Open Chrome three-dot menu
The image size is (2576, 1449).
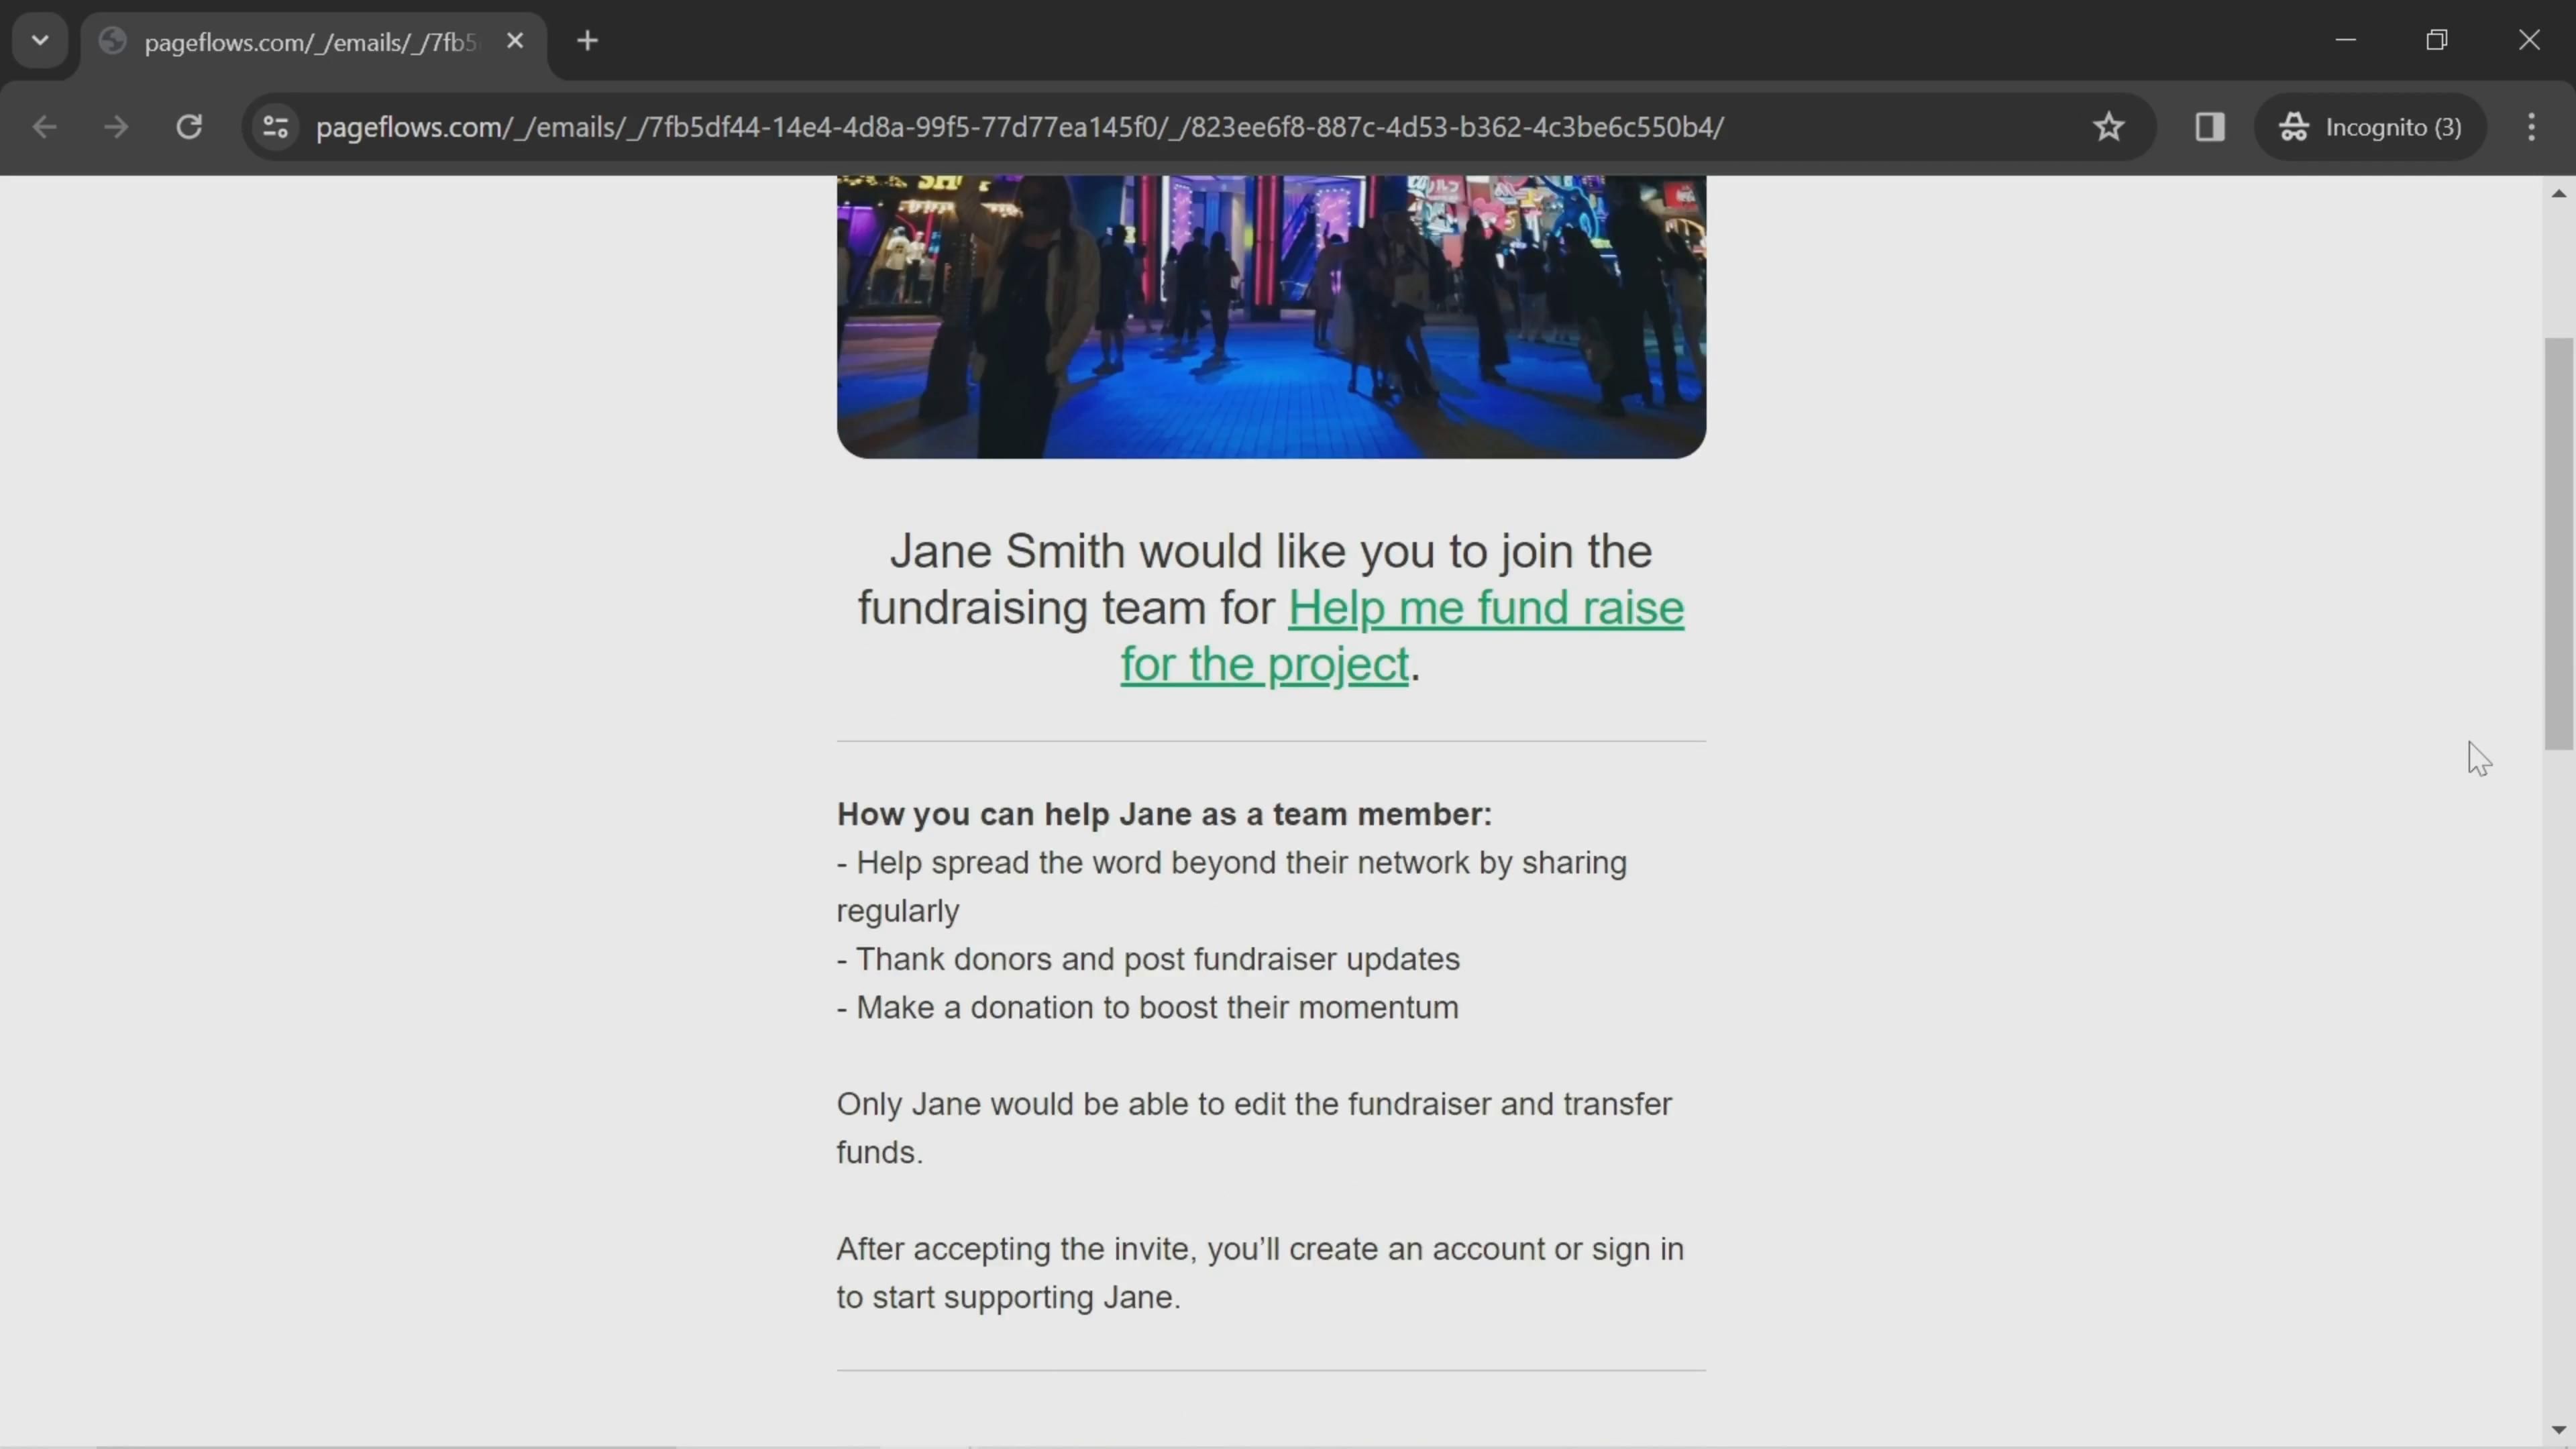pos(2531,127)
